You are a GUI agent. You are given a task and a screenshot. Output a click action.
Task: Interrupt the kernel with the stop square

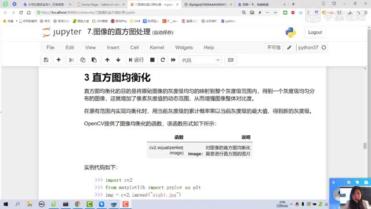point(152,60)
